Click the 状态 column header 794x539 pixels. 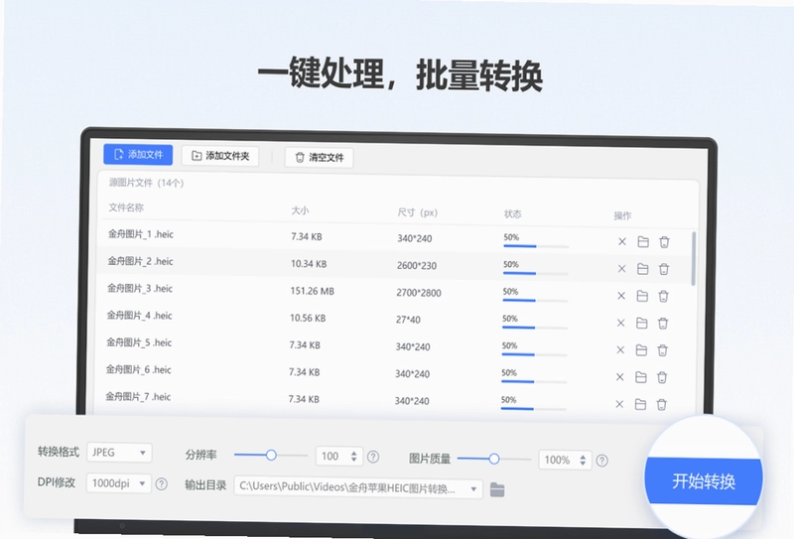[x=512, y=213]
